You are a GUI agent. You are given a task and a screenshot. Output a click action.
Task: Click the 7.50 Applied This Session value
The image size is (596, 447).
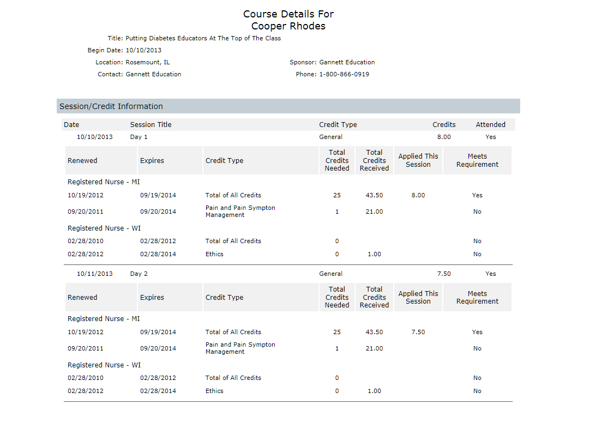coord(418,332)
